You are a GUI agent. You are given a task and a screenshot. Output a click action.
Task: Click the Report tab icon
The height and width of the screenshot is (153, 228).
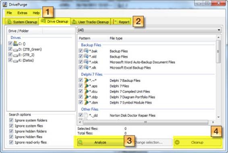115,22
